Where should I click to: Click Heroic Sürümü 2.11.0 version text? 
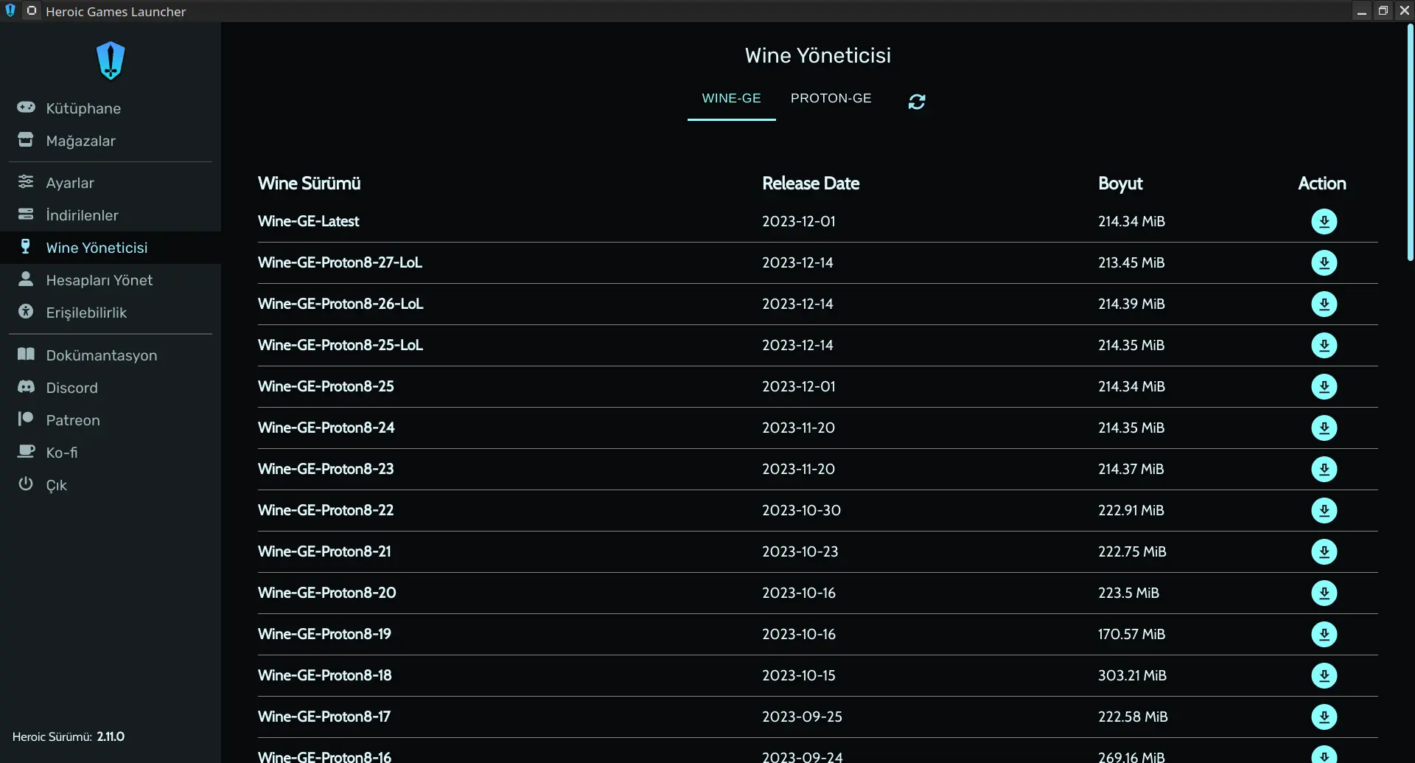(69, 736)
